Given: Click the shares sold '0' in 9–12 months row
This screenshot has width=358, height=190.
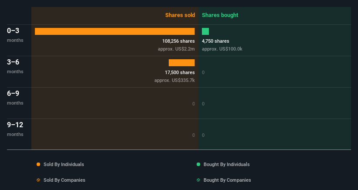Looking at the screenshot, I should click(193, 135).
